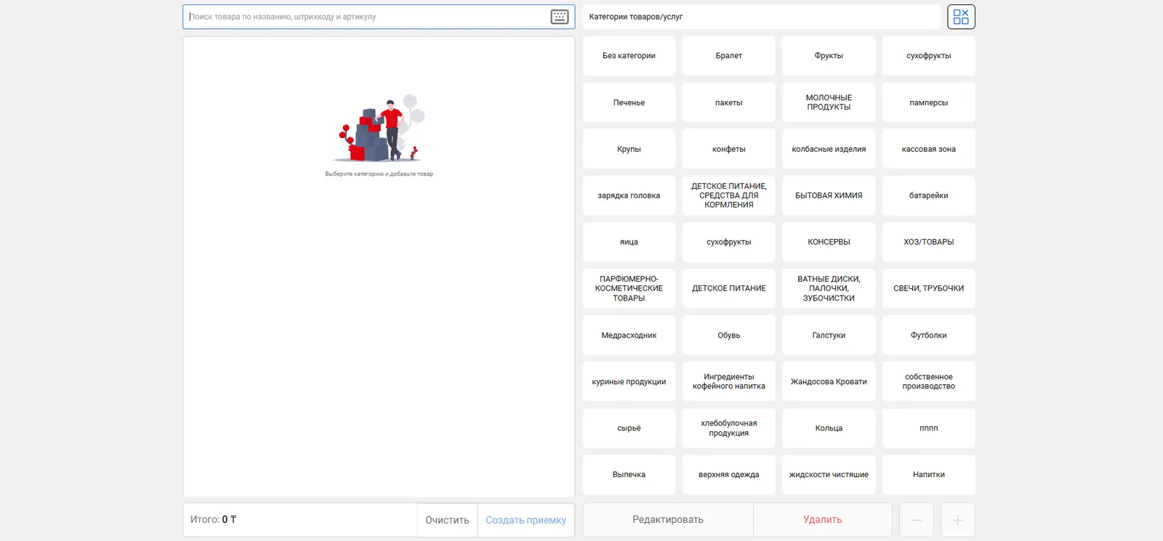
Task: Open the Фрукты category tile
Action: pos(829,56)
